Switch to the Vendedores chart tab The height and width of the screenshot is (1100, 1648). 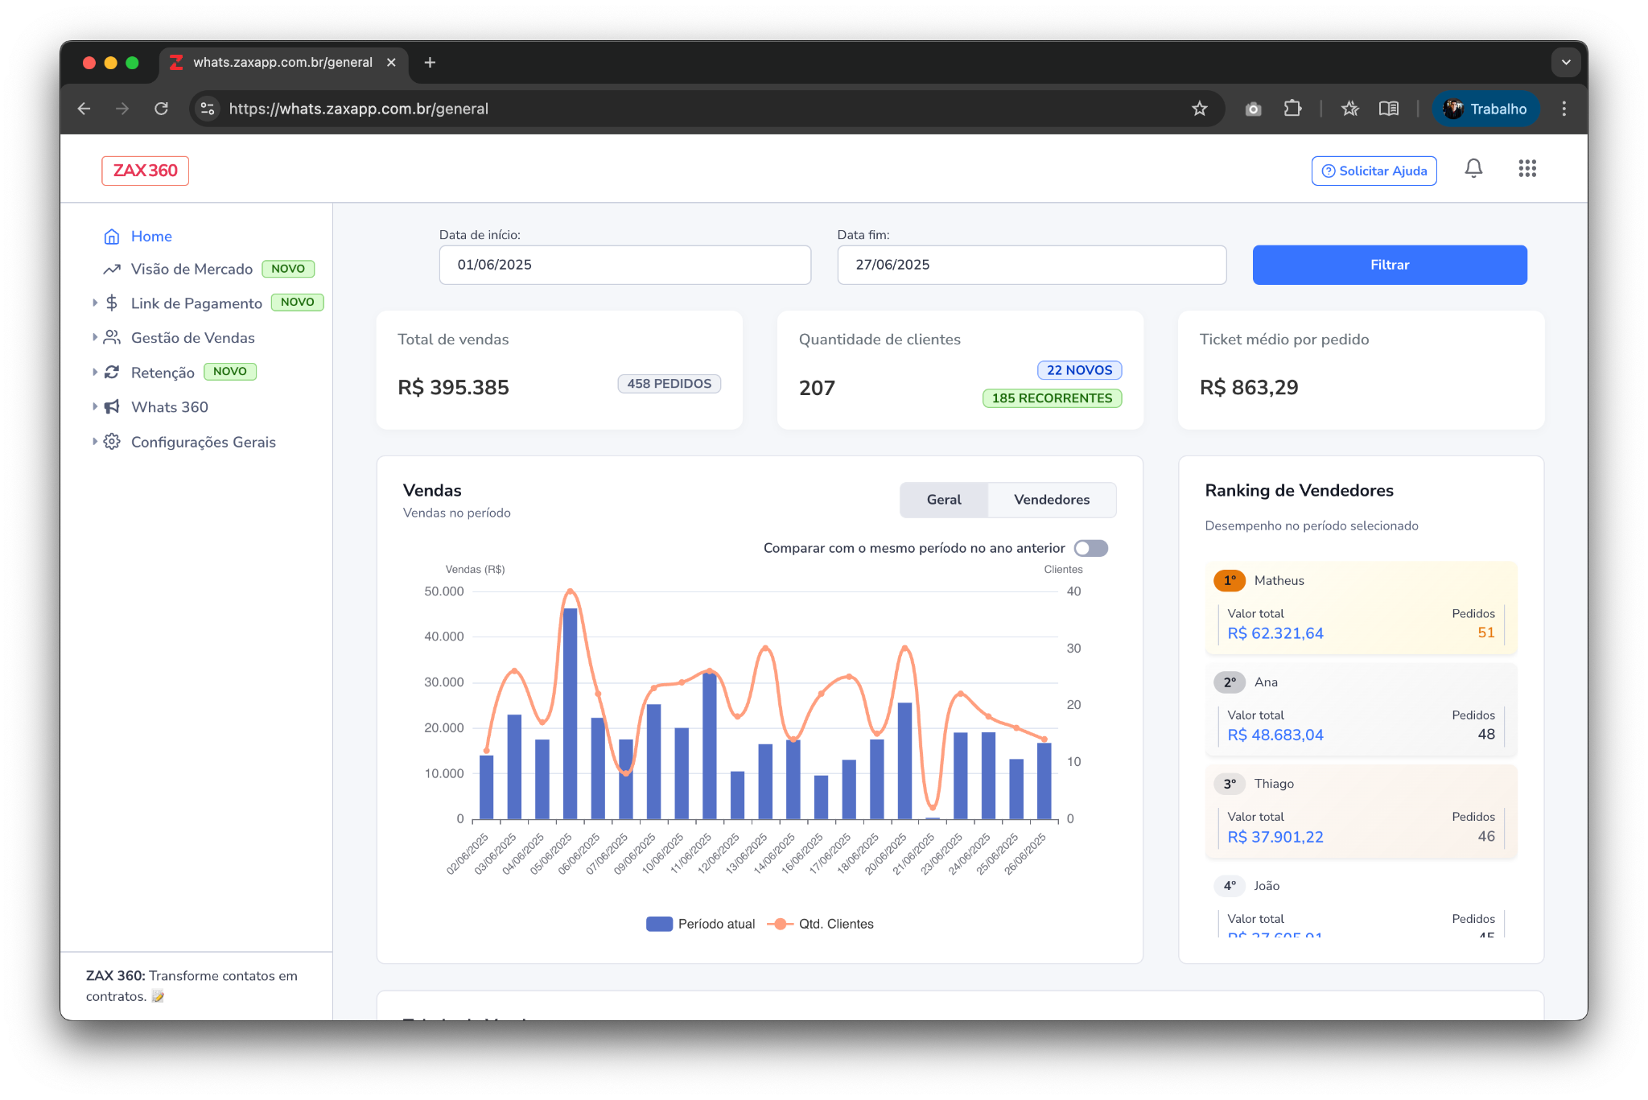click(x=1051, y=500)
